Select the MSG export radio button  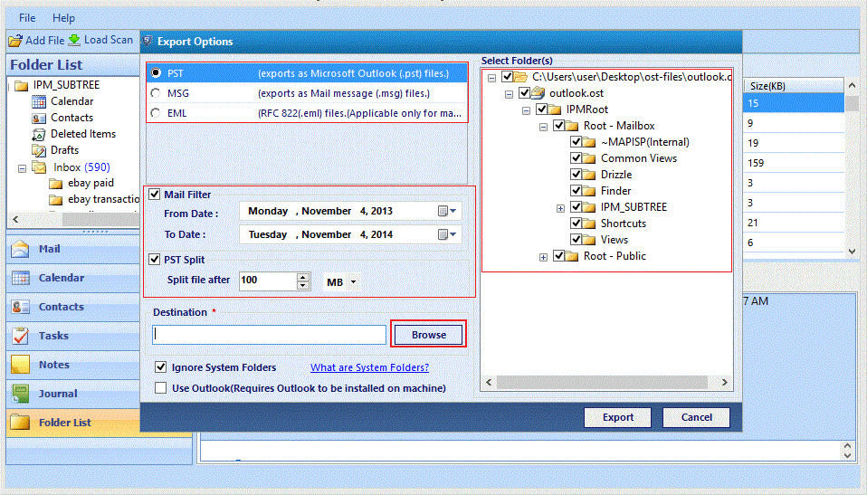[x=156, y=93]
